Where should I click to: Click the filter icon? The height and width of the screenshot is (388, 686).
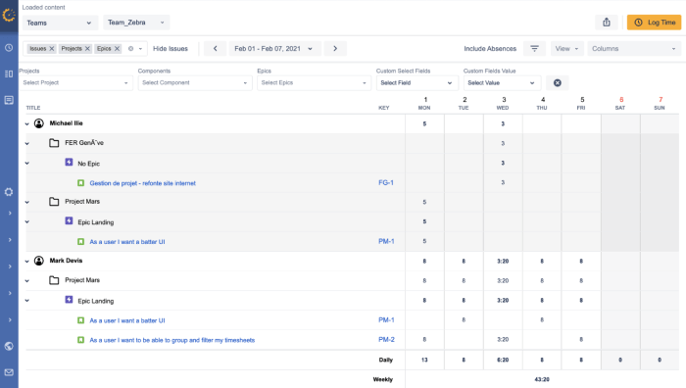[x=534, y=49]
